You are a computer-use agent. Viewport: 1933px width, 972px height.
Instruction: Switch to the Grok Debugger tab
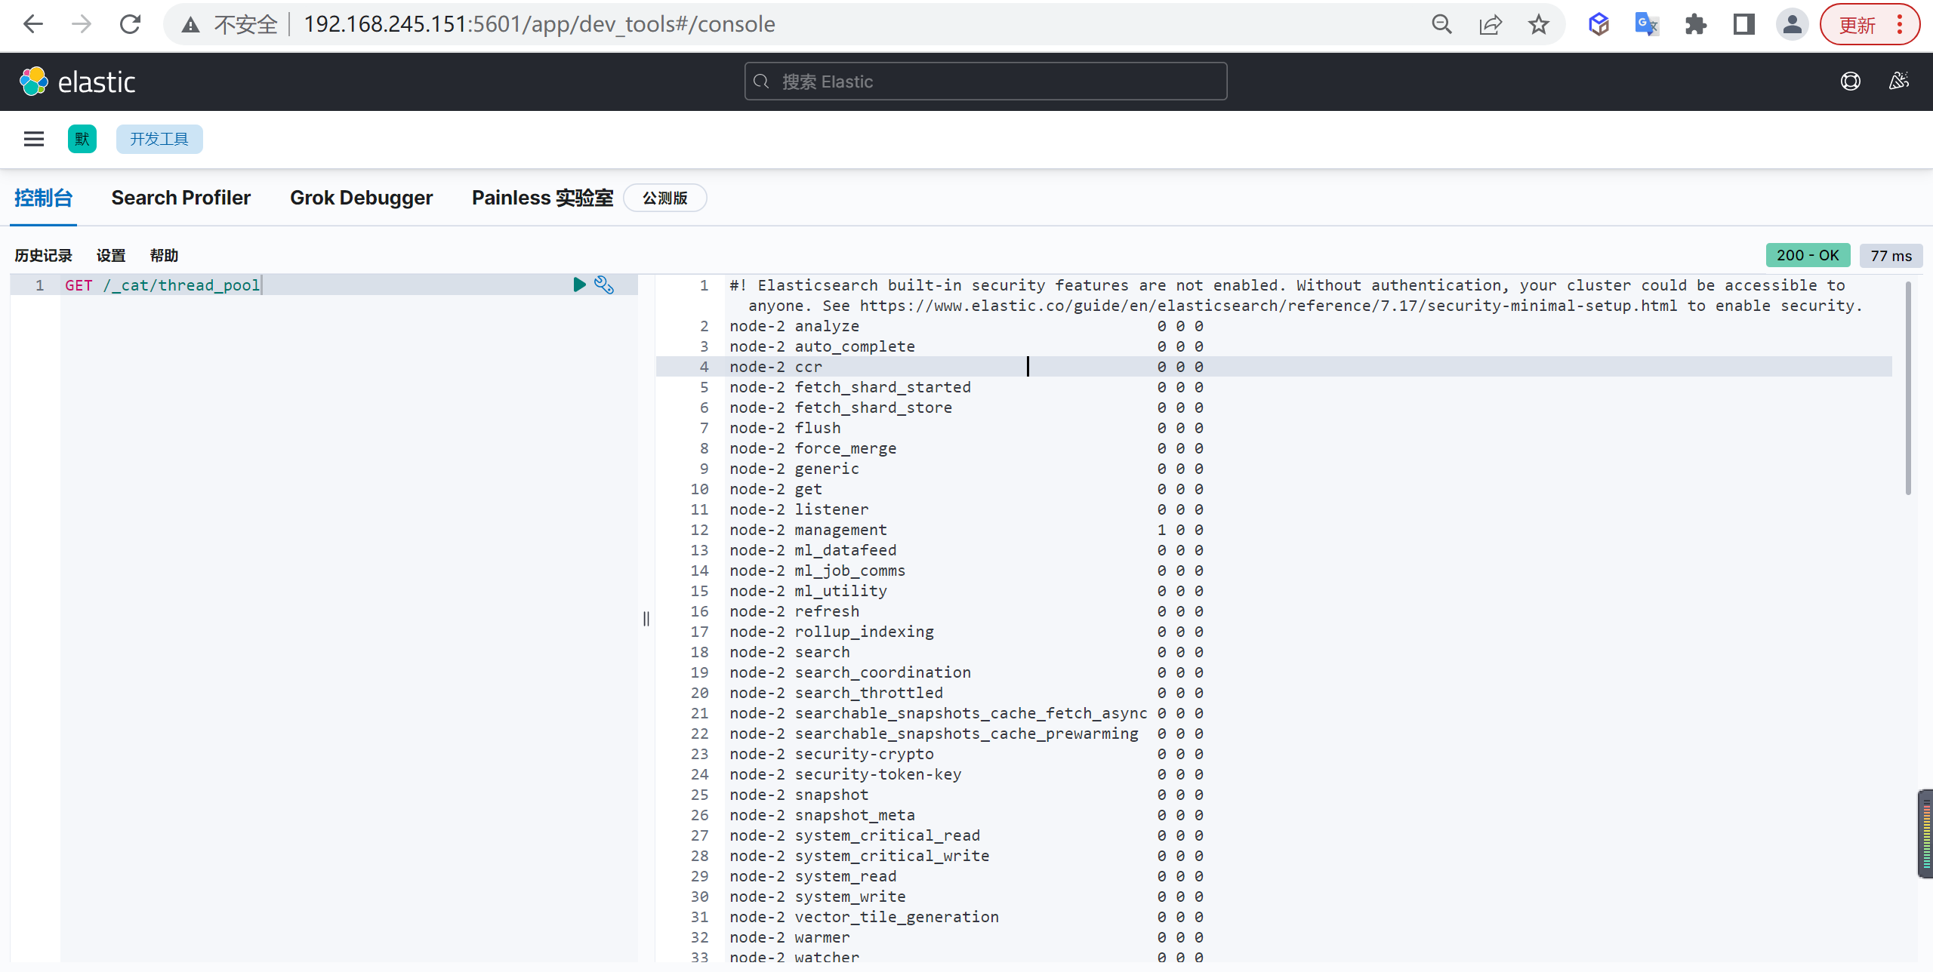[x=361, y=198]
